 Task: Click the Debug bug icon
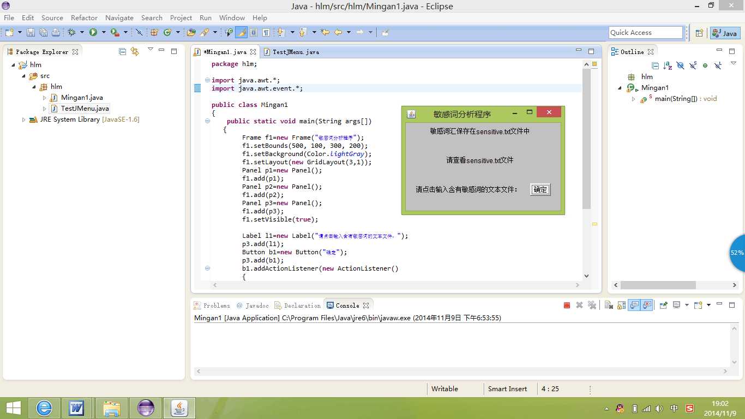tap(71, 33)
